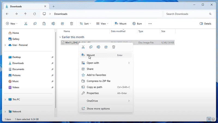This screenshot has height=123, width=218.
Task: Toggle the Details pane
Action: pyautogui.click(x=205, y=24)
